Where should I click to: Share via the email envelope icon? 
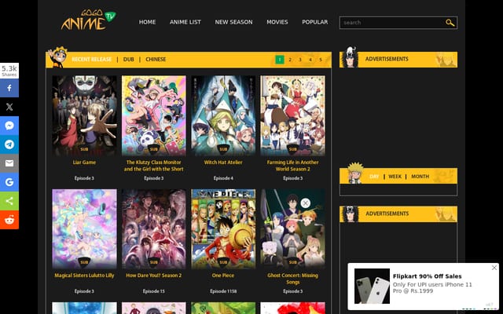tap(9, 163)
